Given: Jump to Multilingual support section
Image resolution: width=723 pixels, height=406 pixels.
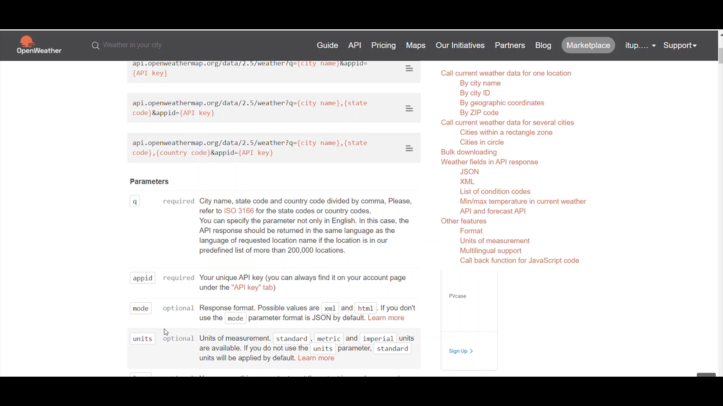Looking at the screenshot, I should 491,251.
